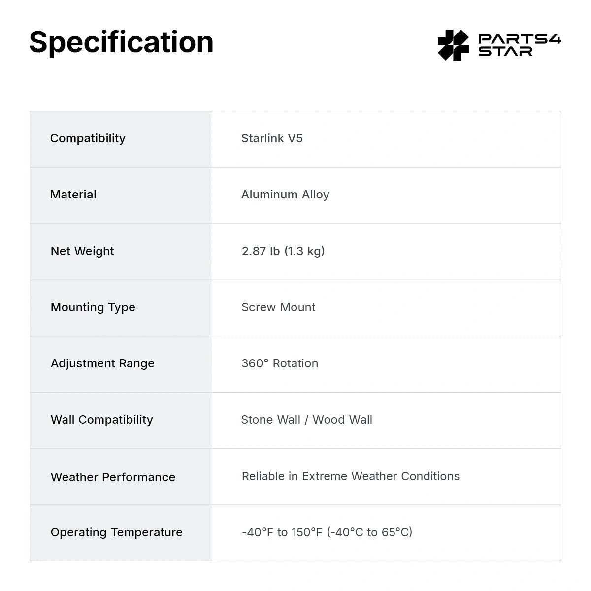Click the Screw Mount value
591x591 pixels.
tap(278, 307)
